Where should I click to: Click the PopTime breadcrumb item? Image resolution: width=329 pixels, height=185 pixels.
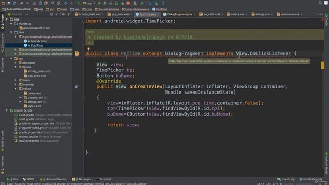pyautogui.click(x=159, y=9)
